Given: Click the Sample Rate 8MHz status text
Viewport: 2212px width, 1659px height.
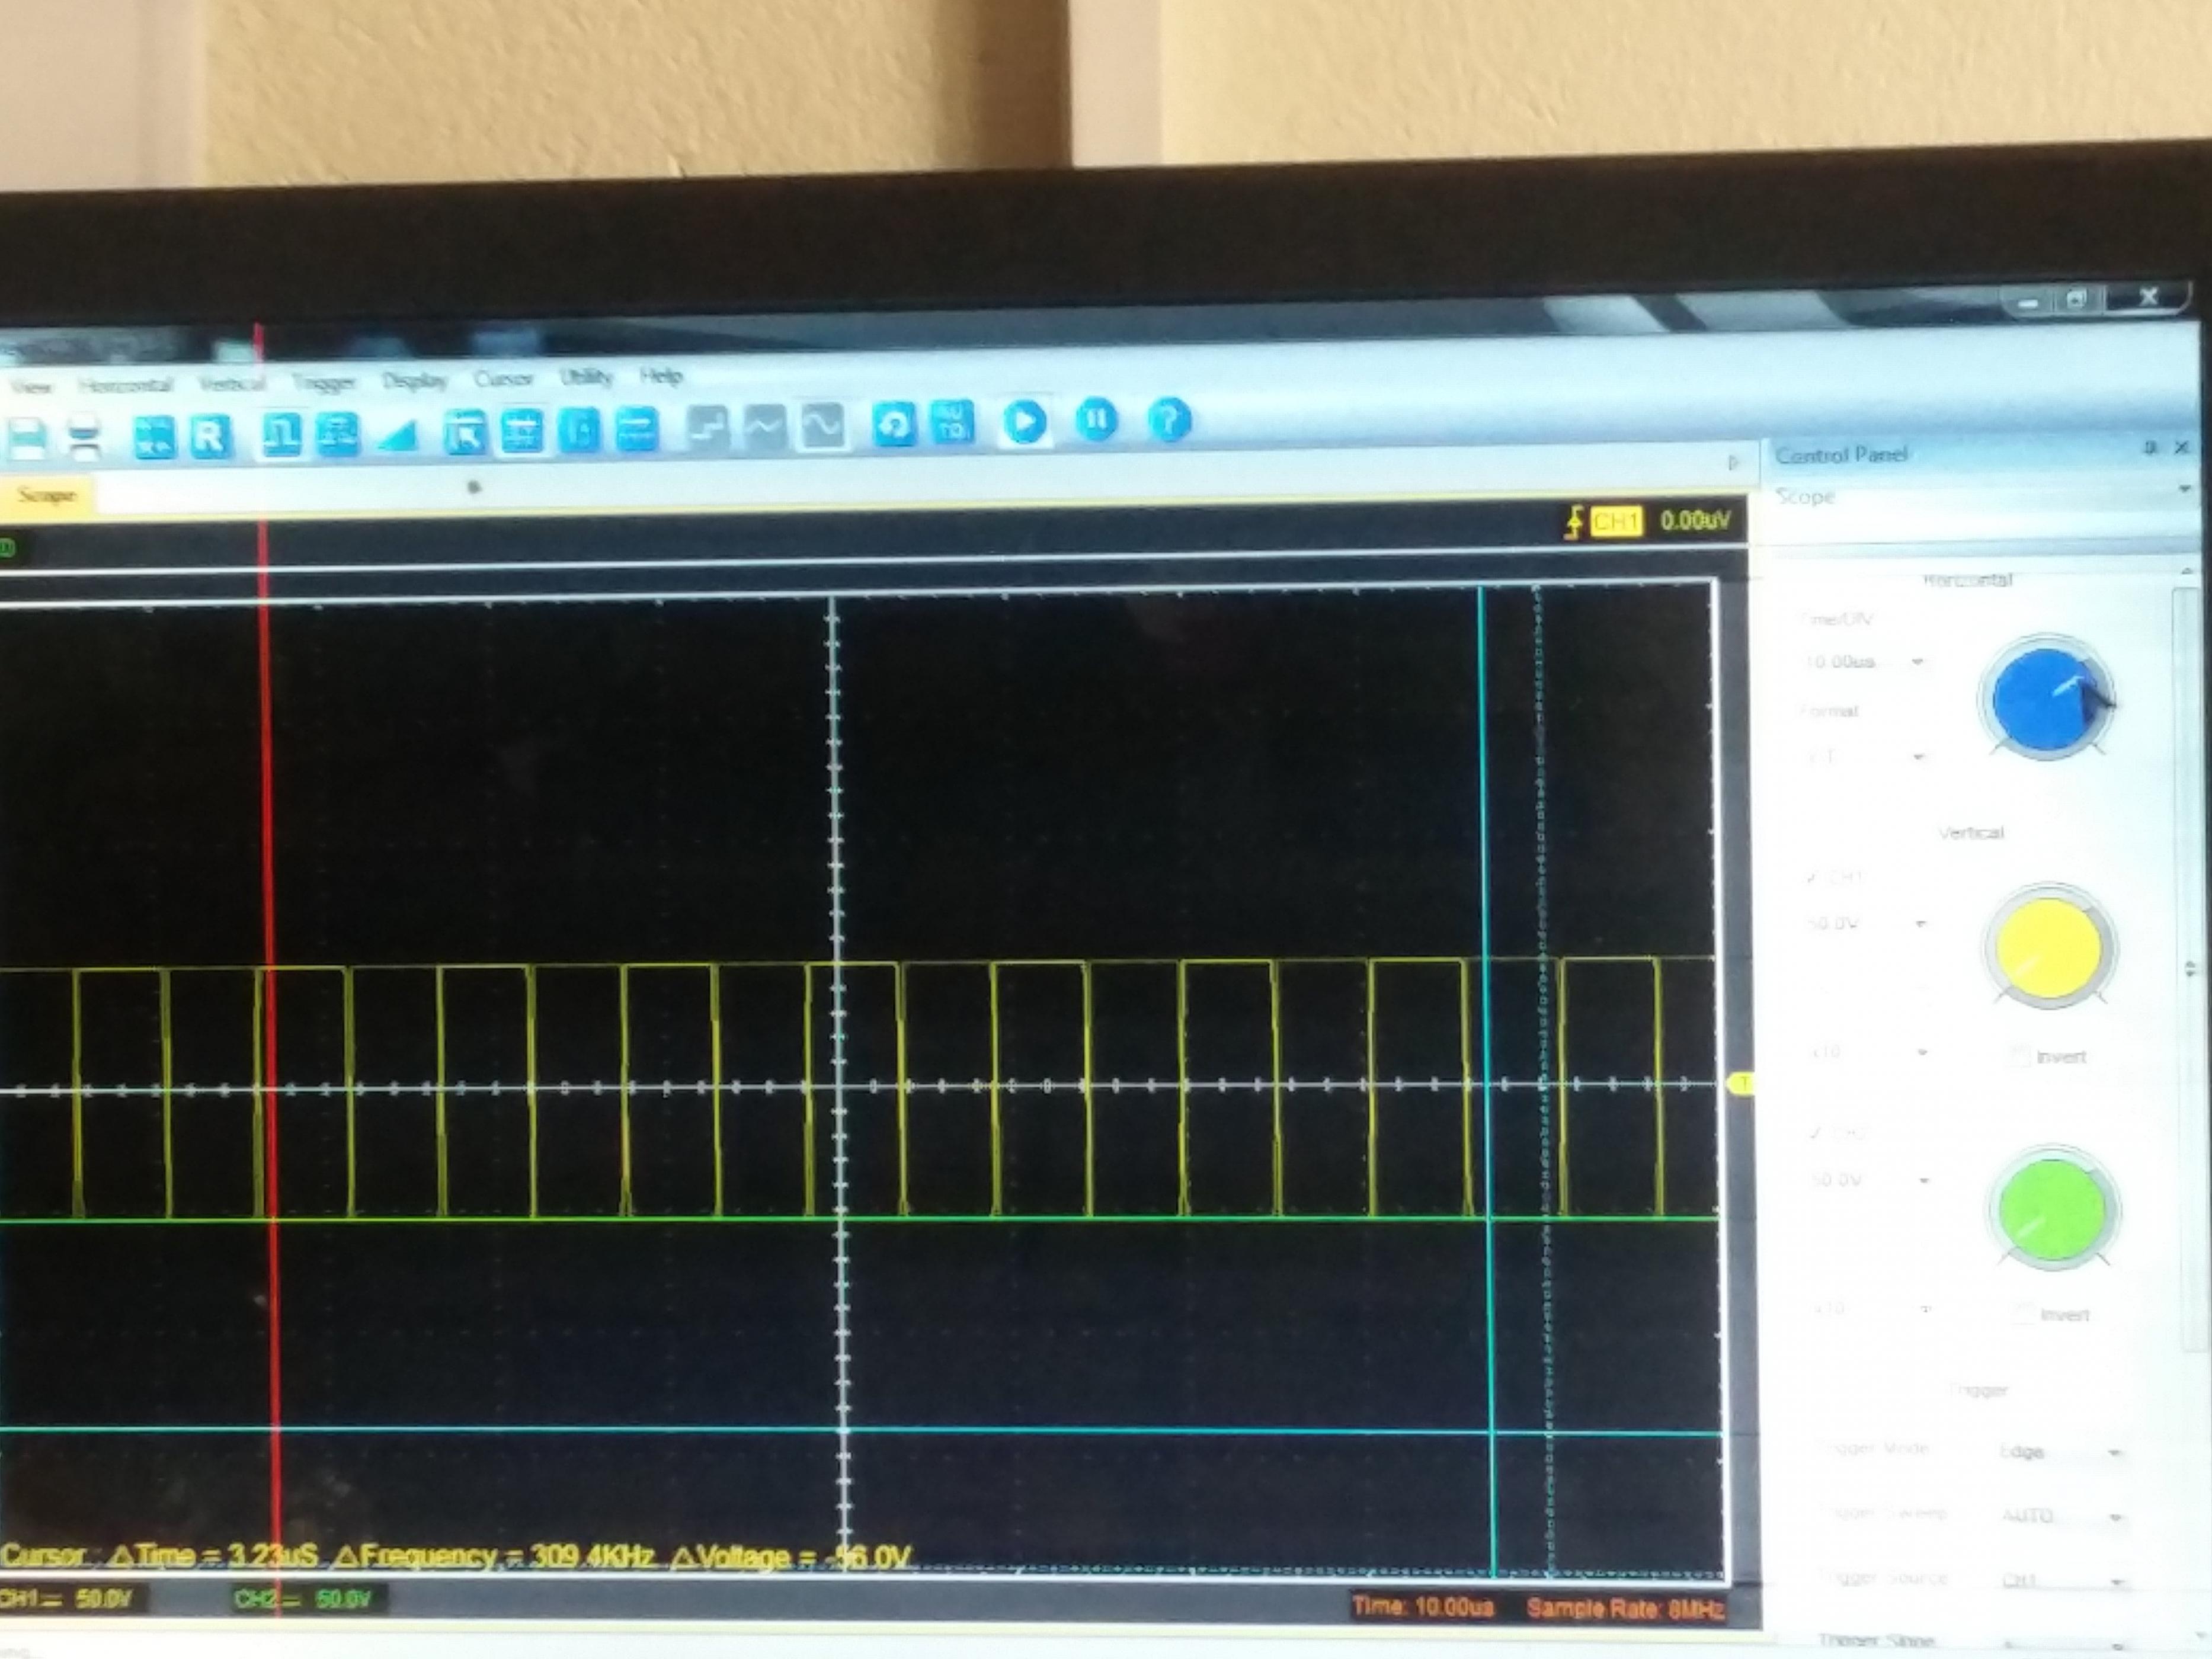Looking at the screenshot, I should [1626, 1609].
